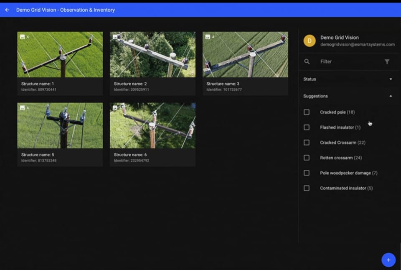
Task: Click the photo count icon on Structure 3 thumbnail
Action: (208, 37)
